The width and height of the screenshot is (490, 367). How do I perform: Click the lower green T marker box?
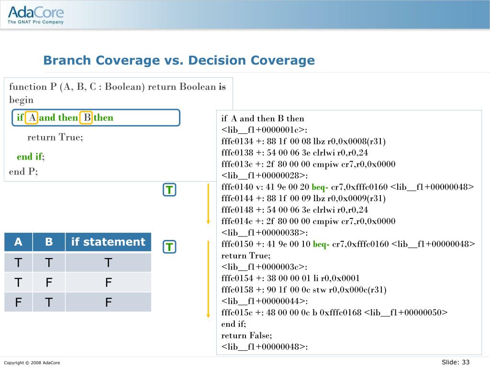click(x=169, y=247)
